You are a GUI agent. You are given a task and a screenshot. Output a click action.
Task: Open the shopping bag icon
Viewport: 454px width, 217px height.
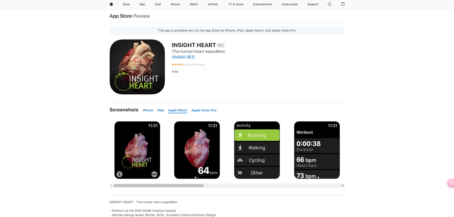click(x=343, y=4)
